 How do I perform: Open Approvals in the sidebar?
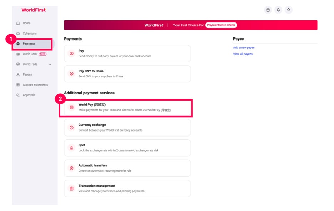tap(29, 95)
